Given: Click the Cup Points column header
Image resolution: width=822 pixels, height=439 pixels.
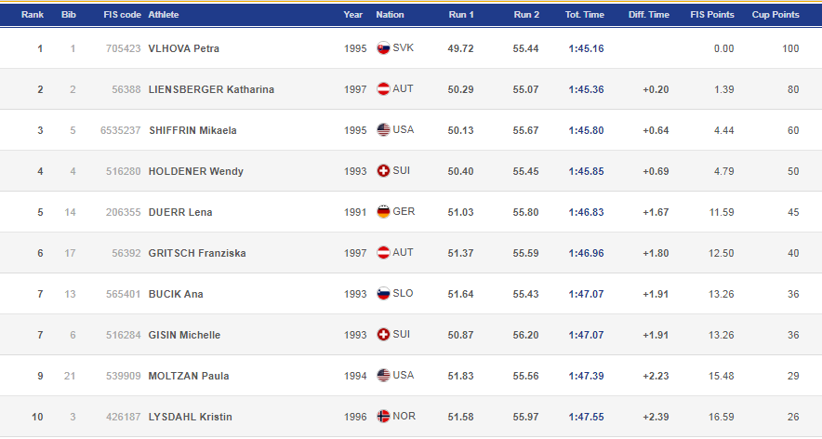Looking at the screenshot, I should coord(776,15).
